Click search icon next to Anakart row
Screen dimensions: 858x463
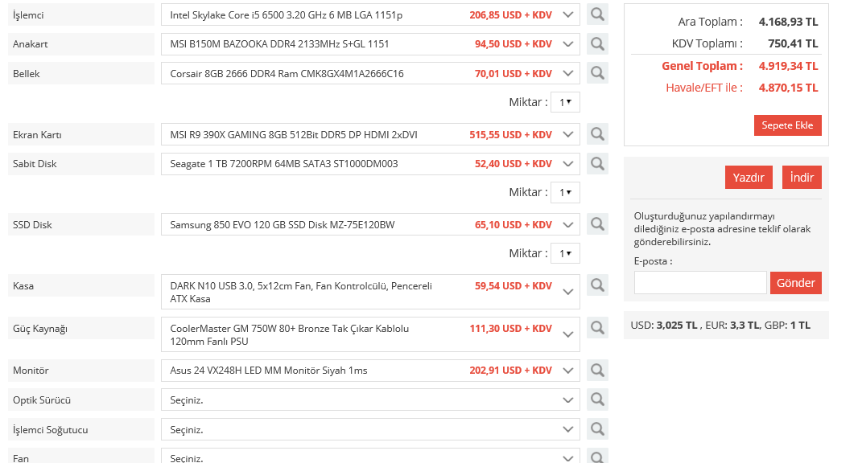pos(597,44)
